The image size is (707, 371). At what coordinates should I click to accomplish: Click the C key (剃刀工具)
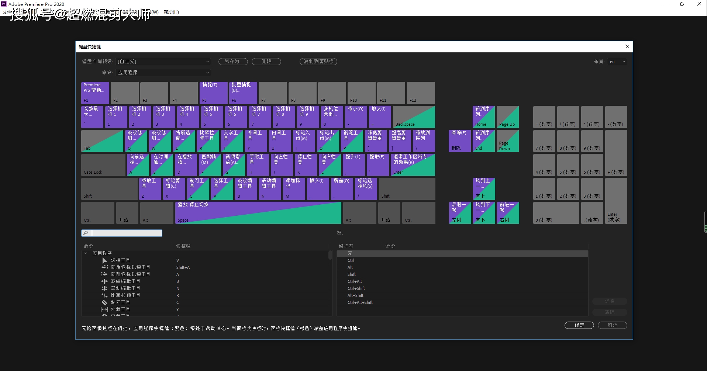(x=198, y=189)
